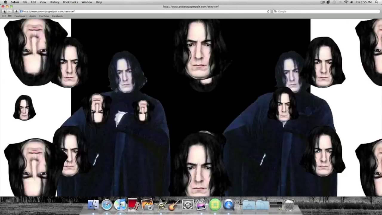Open the Google search magnifier dropdown

[275, 11]
